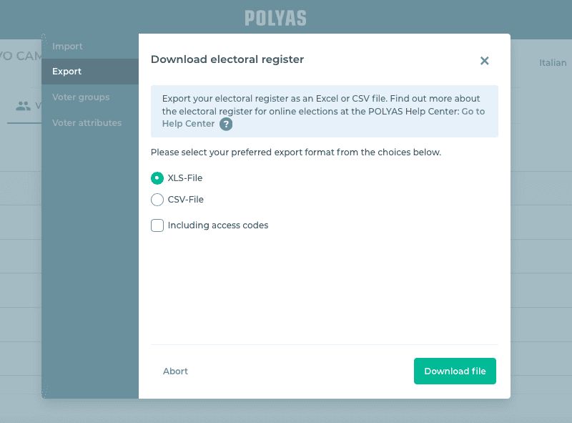Go to Voter groups in sidebar
Screen dimensions: 572x423
81,97
